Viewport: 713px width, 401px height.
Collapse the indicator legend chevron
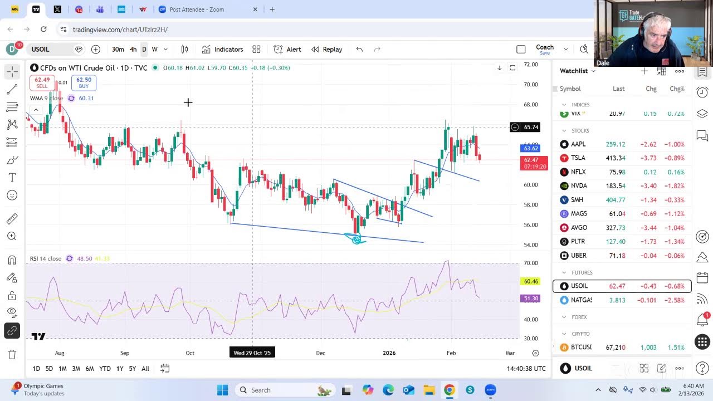click(x=36, y=110)
